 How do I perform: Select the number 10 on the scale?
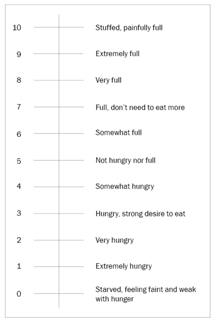pyautogui.click(x=17, y=28)
